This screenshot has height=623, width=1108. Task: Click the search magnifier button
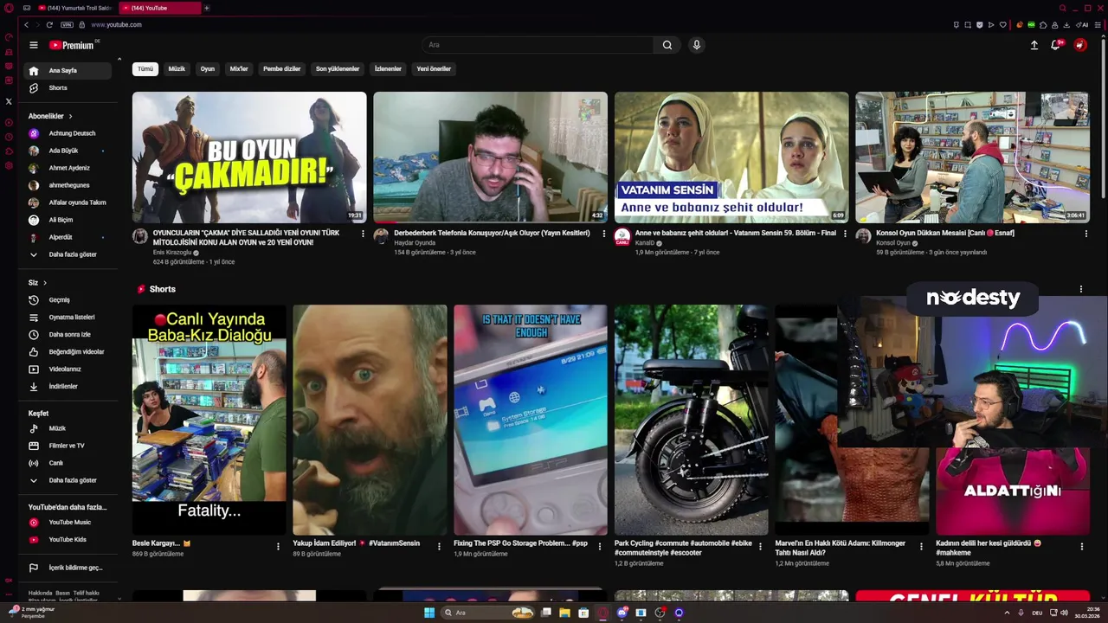[x=667, y=45]
